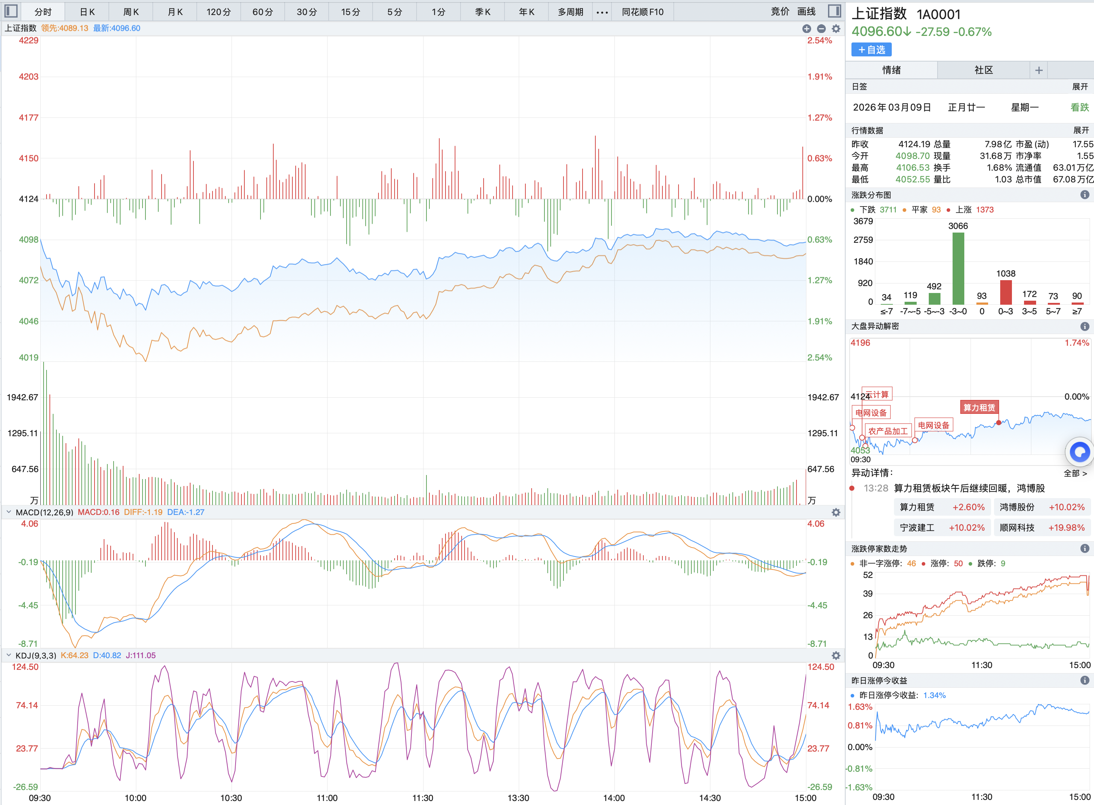Click the 上涨 1373 legend entry
1094x805 pixels.
point(970,210)
